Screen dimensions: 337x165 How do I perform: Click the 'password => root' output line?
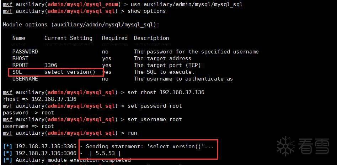pos(28,113)
